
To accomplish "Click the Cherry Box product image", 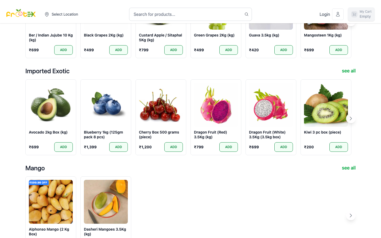I will point(161,104).
